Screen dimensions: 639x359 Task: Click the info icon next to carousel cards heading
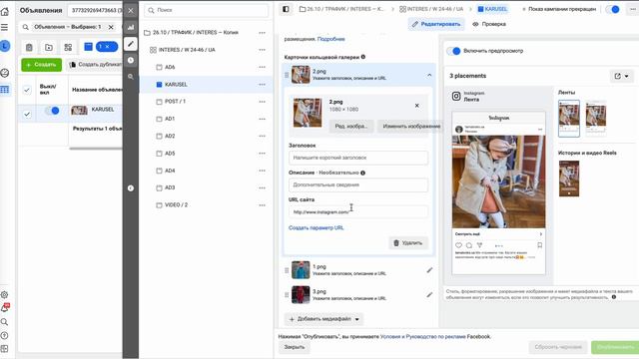(363, 57)
